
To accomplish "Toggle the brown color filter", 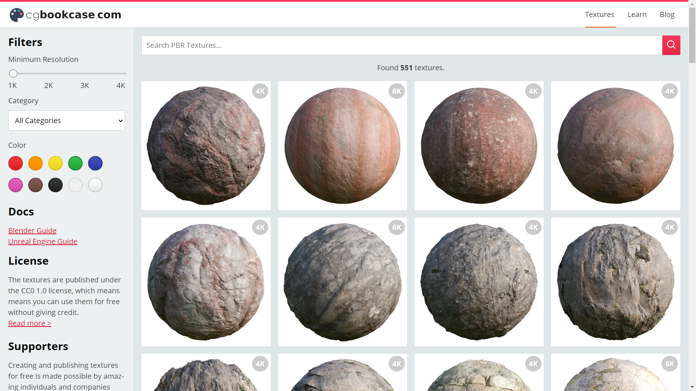I will click(36, 185).
